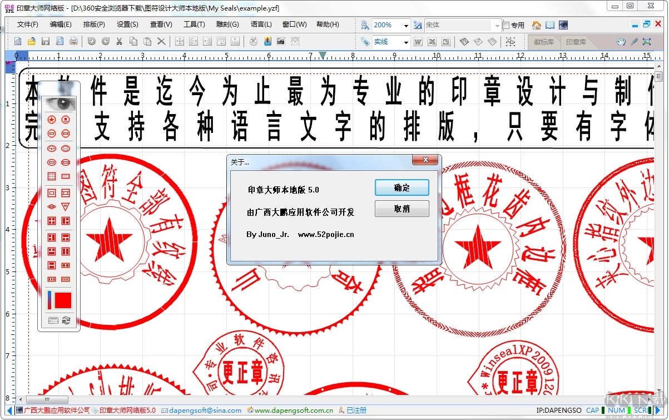
Task: Switch to the 印章库 tab
Action: coord(576,42)
